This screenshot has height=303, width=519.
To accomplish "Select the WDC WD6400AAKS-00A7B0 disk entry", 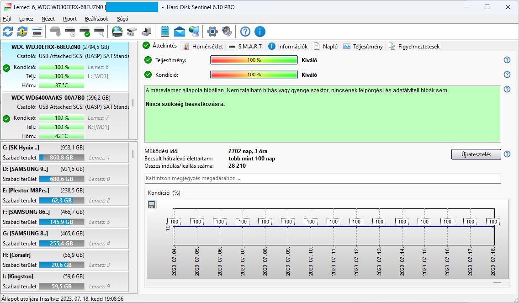I will click(x=65, y=116).
